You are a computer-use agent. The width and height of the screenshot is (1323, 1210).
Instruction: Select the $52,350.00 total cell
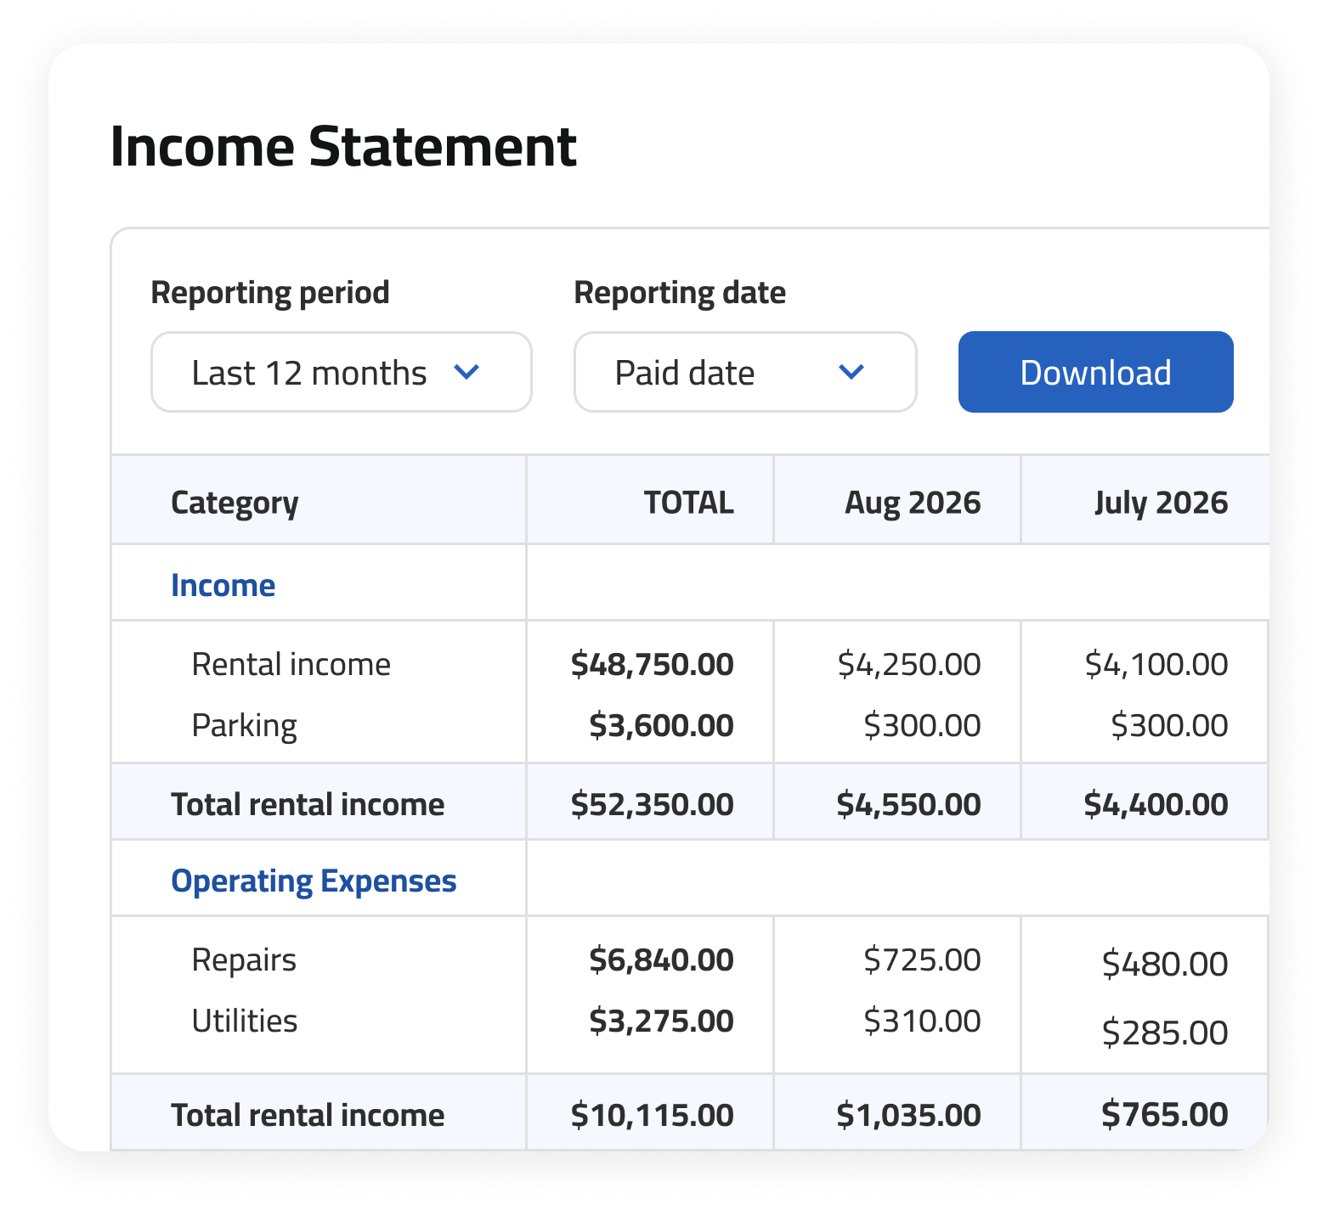[652, 804]
